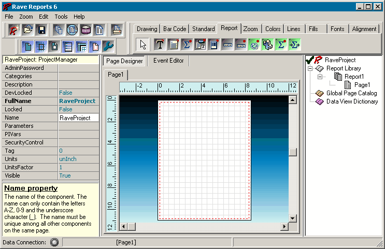Switch to the Colors toolbar tab

273,29
